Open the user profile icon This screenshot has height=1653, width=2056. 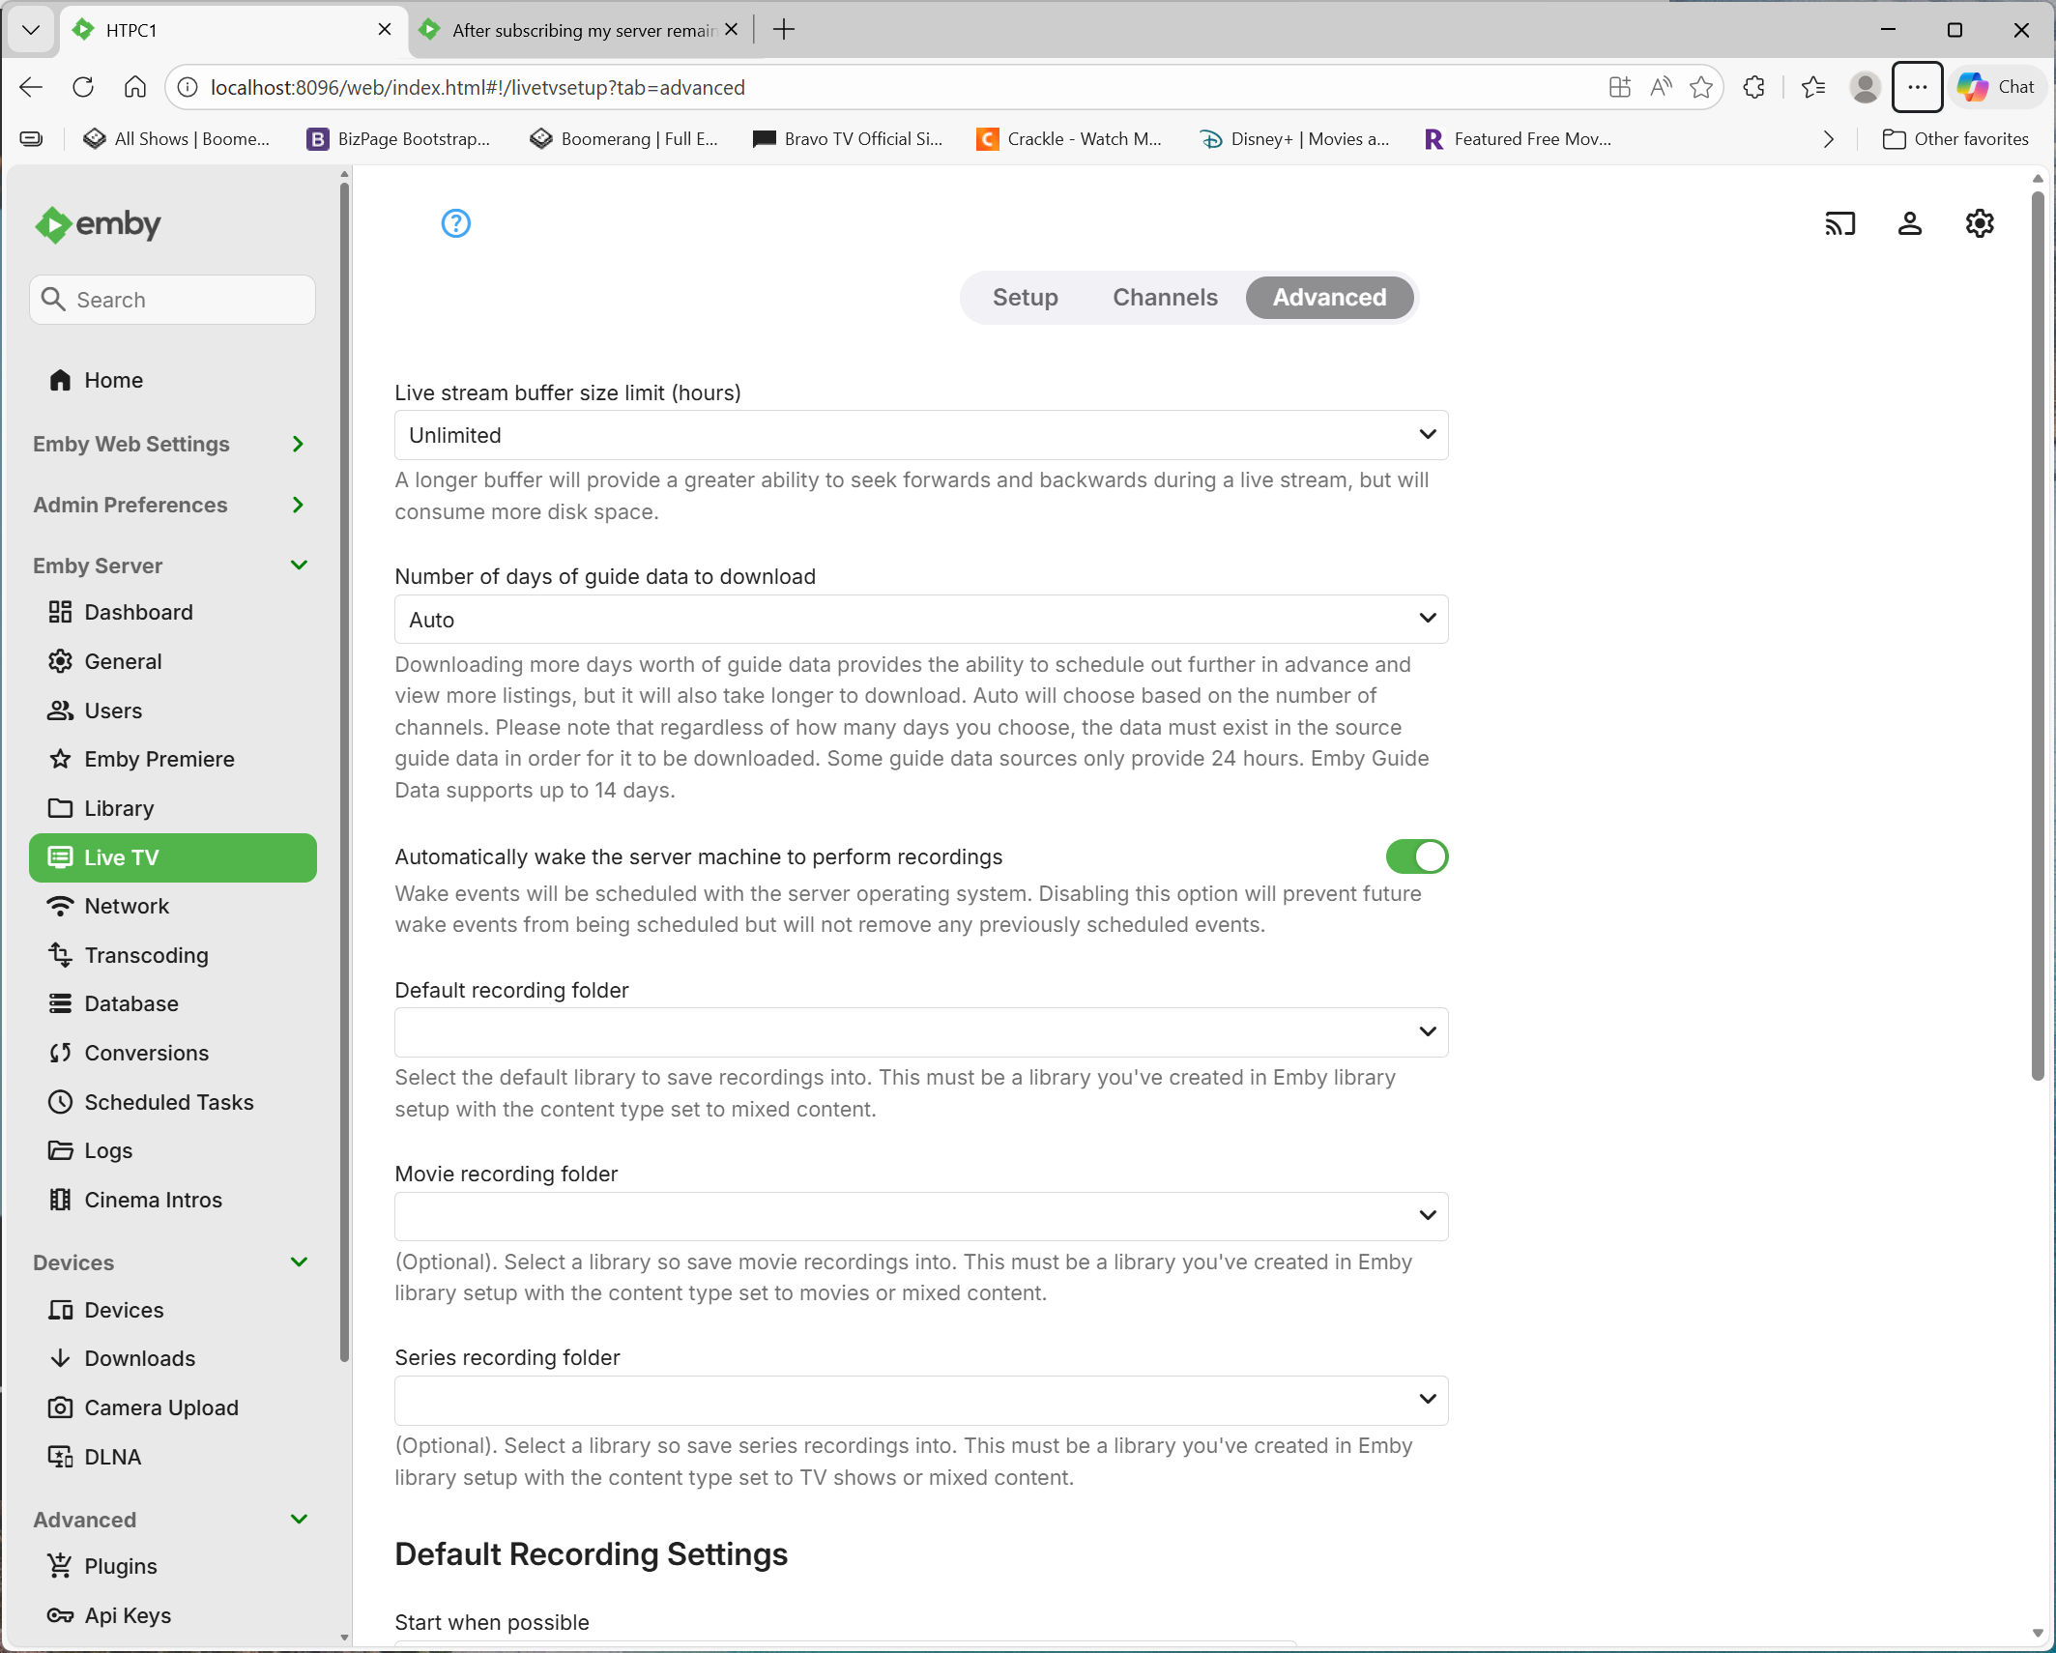pos(1909,223)
